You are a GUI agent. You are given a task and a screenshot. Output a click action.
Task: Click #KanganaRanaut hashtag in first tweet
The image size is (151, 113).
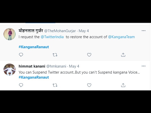(x=34, y=47)
